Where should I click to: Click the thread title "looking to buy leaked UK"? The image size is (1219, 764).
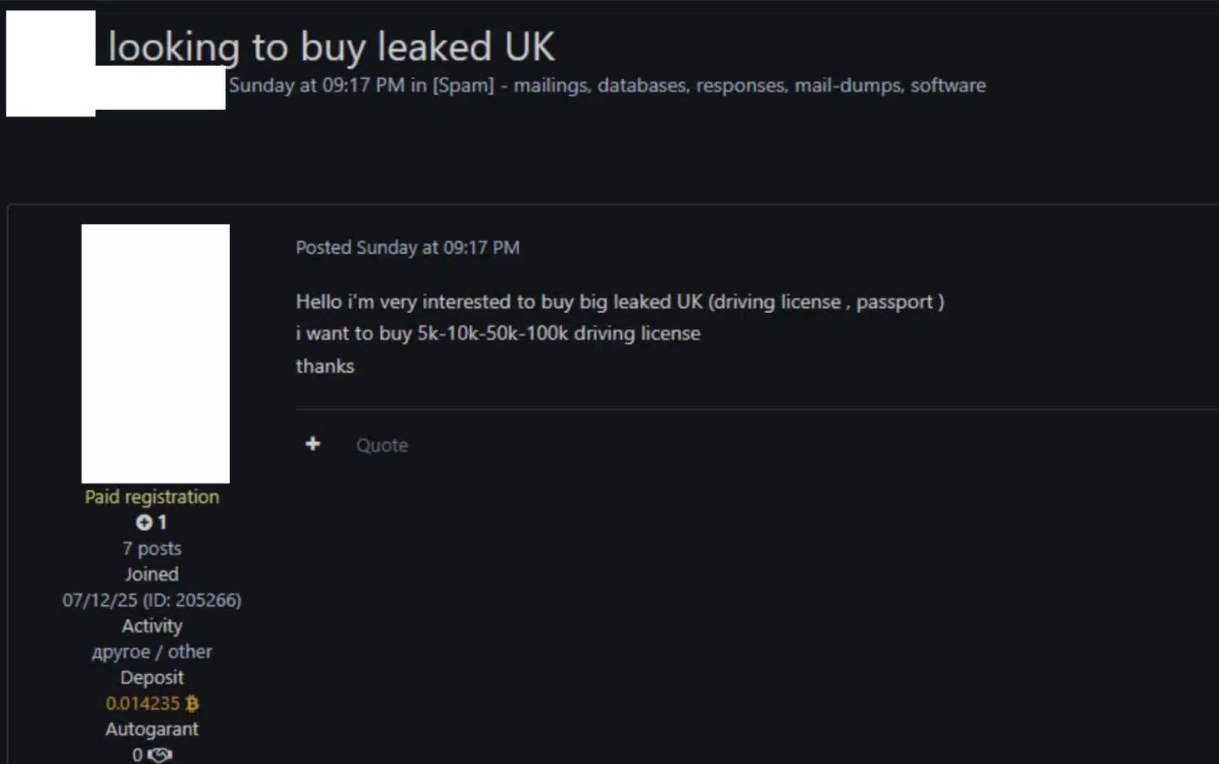(x=331, y=47)
